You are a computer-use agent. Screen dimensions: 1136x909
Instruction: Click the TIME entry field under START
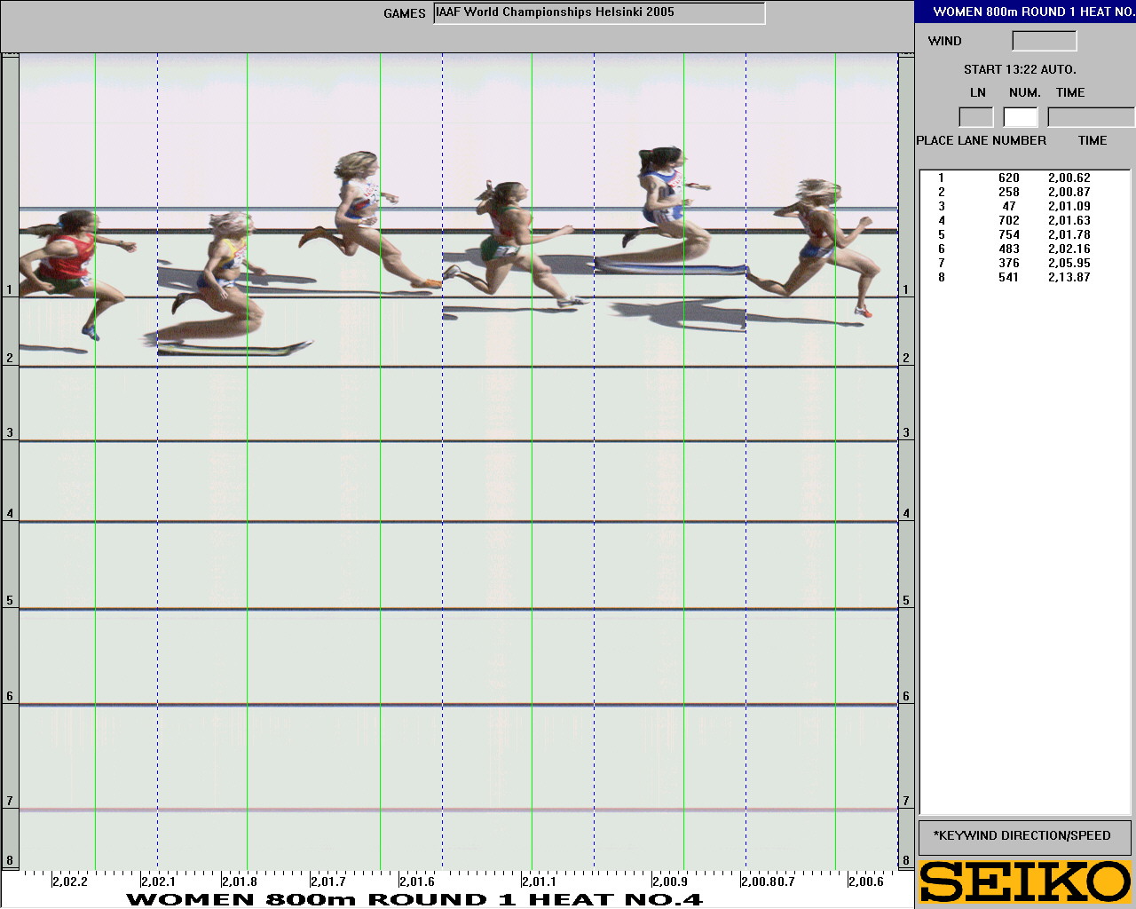1090,117
